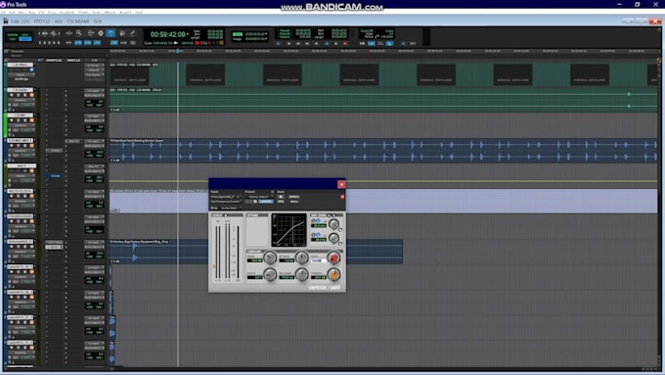Open the File menu
The height and width of the screenshot is (375, 665).
pos(3,13)
